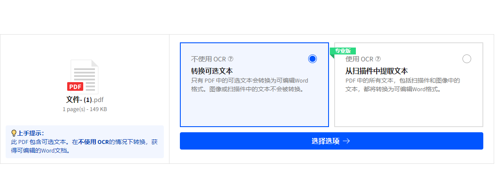Image resolution: width=495 pixels, height=185 pixels.
Task: Click the help icon beside 使用 OCR
Action: (378, 59)
